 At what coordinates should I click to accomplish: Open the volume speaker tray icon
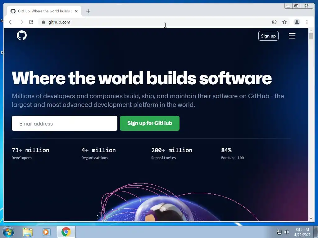[287, 232]
